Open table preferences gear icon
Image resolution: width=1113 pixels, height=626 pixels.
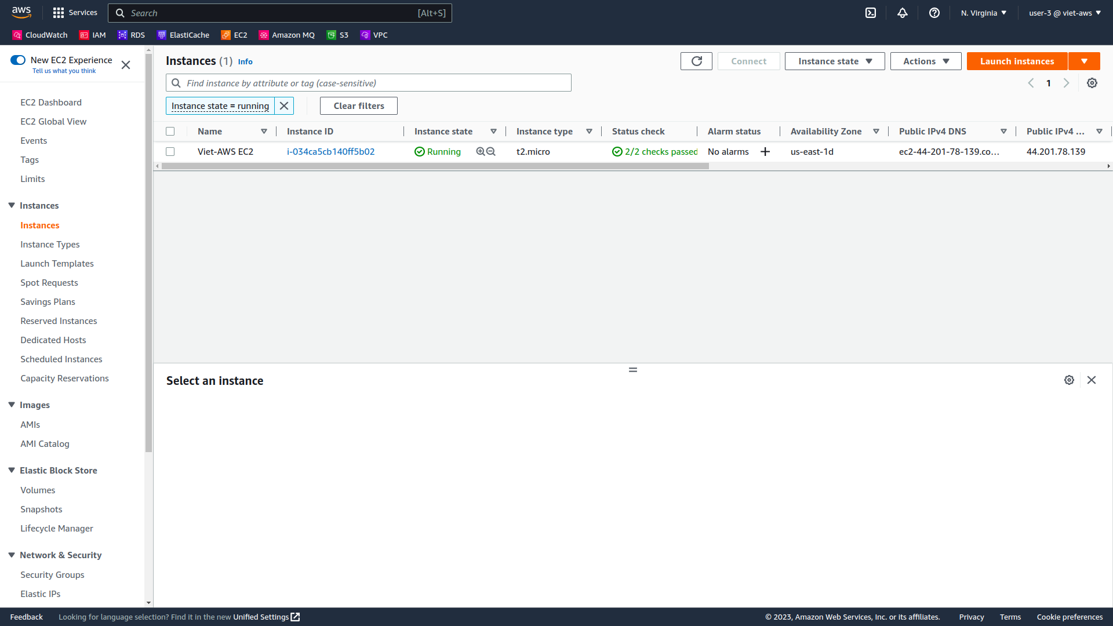pyautogui.click(x=1092, y=83)
